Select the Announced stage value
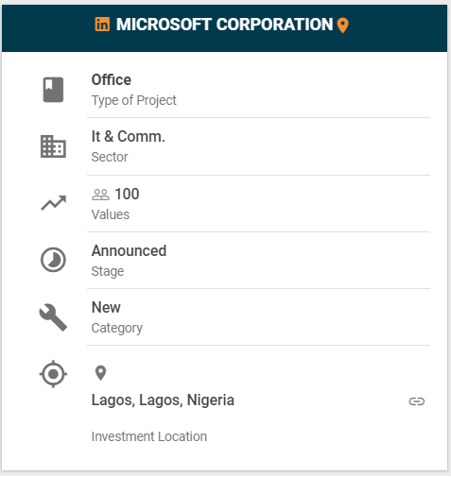This screenshot has width=451, height=477. [x=129, y=251]
